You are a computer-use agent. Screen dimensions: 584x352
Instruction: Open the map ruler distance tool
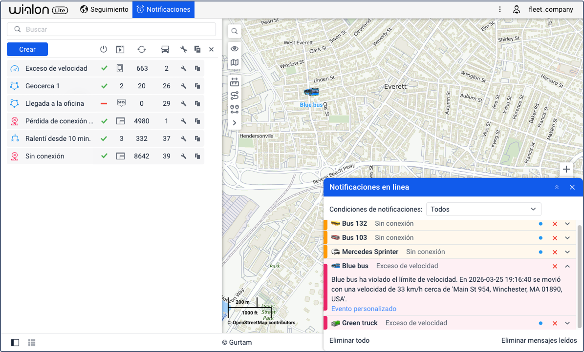[x=235, y=81]
